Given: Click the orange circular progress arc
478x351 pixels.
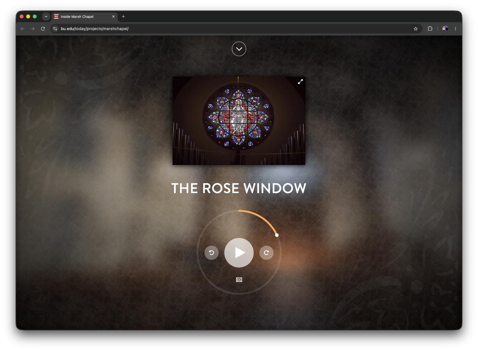Looking at the screenshot, I should click(x=261, y=218).
